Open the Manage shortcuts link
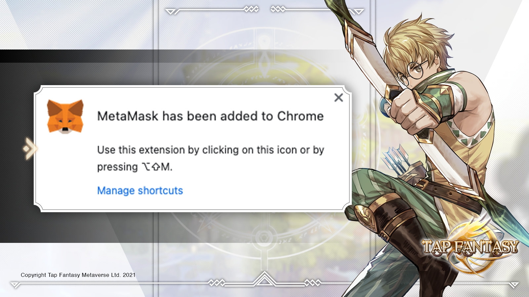Viewport: 529px width, 297px height. click(140, 191)
